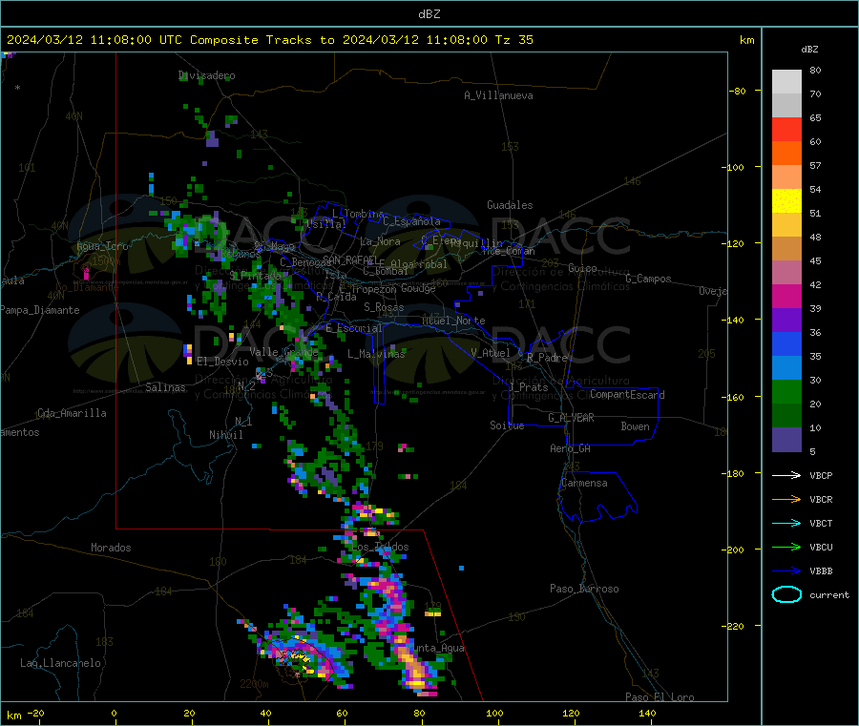Select the violet 39 dBZ color swatch
Viewport: 859px width, 726px height.
[786, 321]
